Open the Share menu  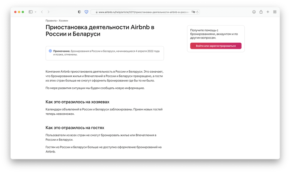[261, 12]
